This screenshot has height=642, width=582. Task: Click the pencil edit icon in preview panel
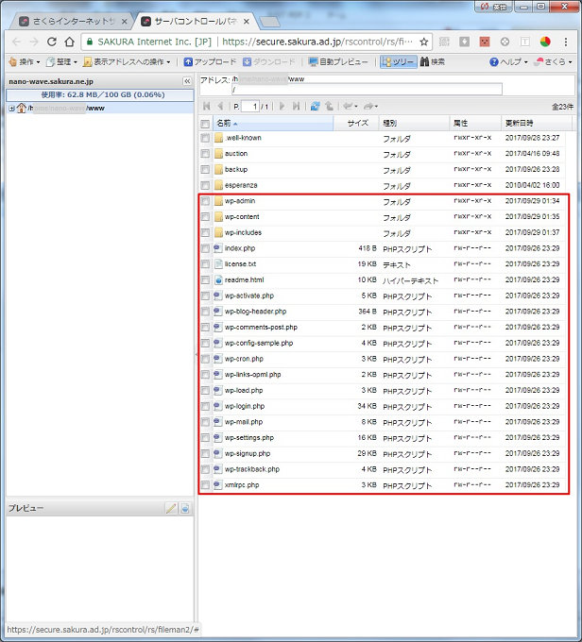pyautogui.click(x=171, y=508)
